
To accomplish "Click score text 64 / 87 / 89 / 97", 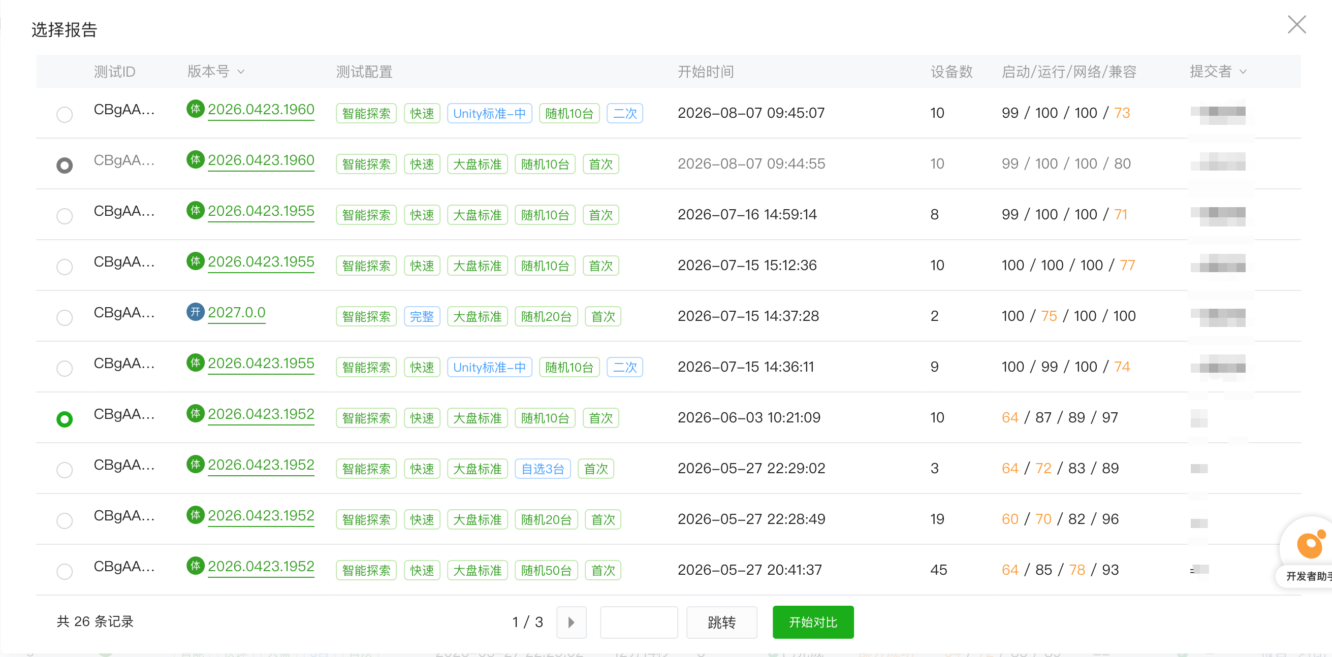I will 1060,417.
